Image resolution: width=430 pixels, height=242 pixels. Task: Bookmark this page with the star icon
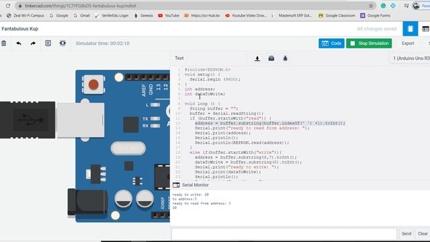tap(371, 6)
